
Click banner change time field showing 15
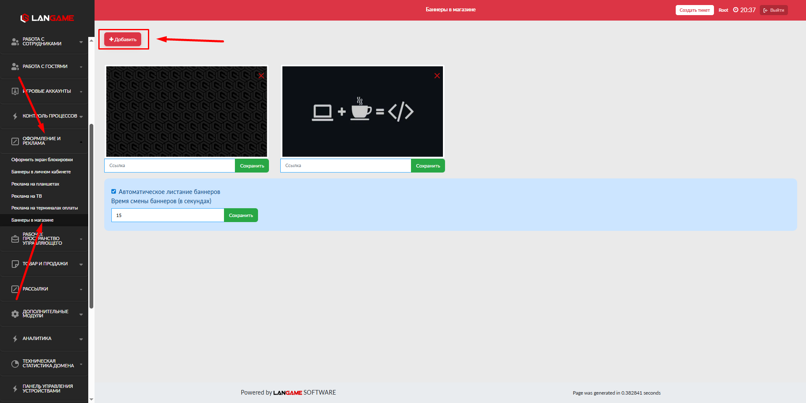168,215
